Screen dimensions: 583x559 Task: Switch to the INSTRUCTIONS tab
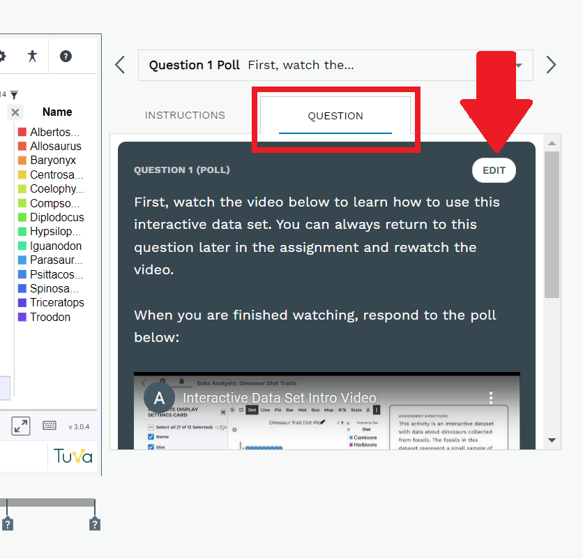coord(185,115)
